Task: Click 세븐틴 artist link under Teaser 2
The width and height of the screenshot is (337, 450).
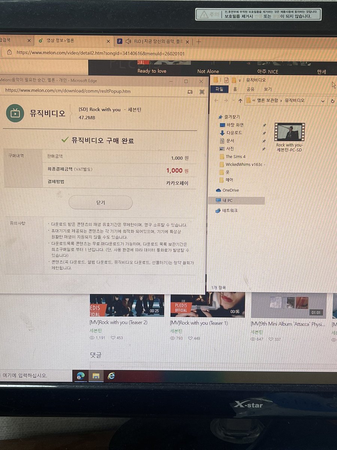Action: point(95,331)
